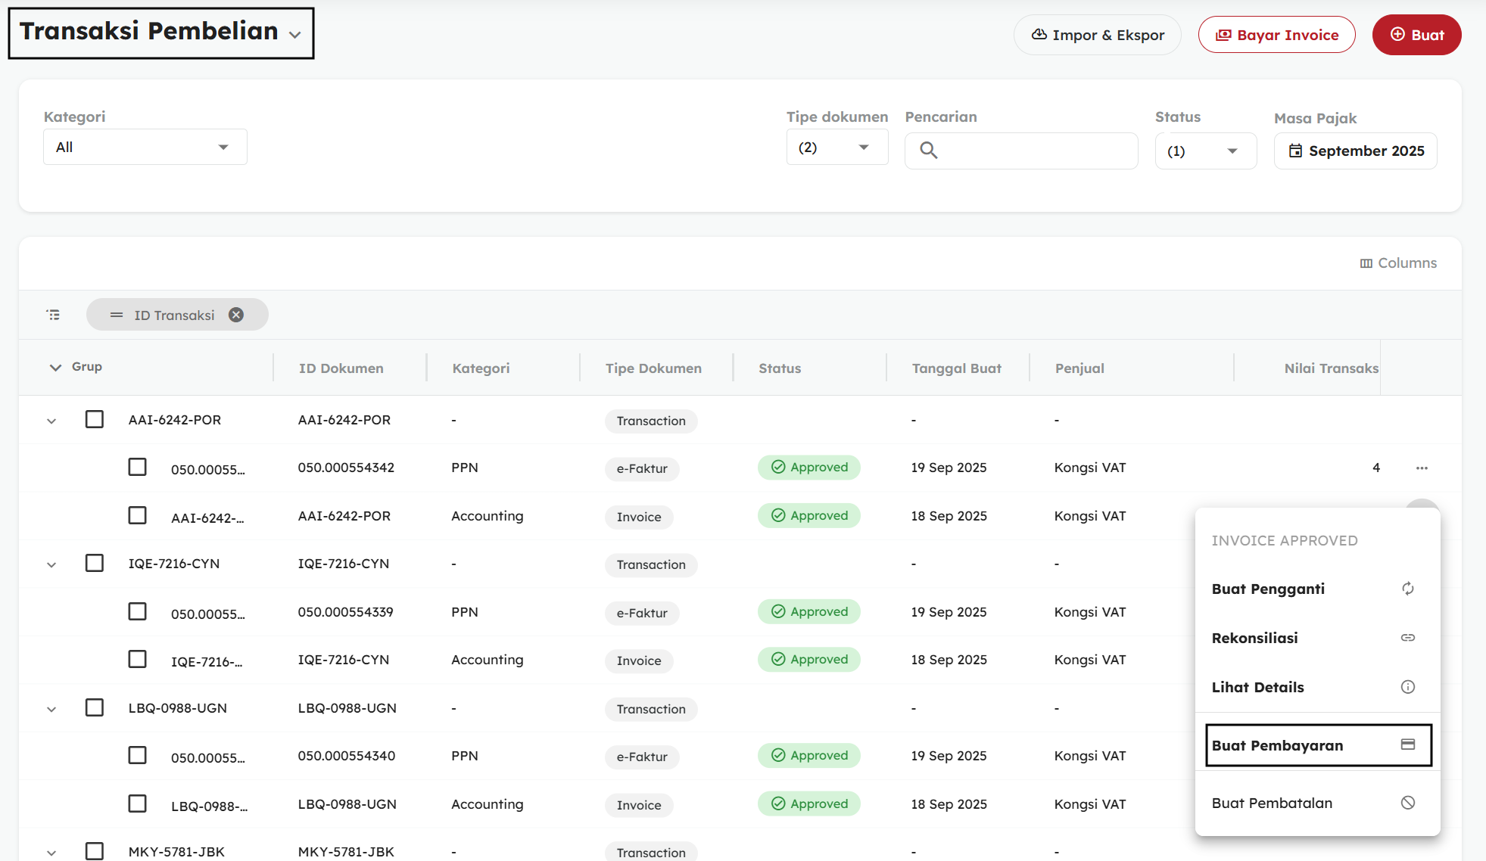Image resolution: width=1486 pixels, height=861 pixels.
Task: Click the search magnifier icon
Action: click(x=928, y=151)
